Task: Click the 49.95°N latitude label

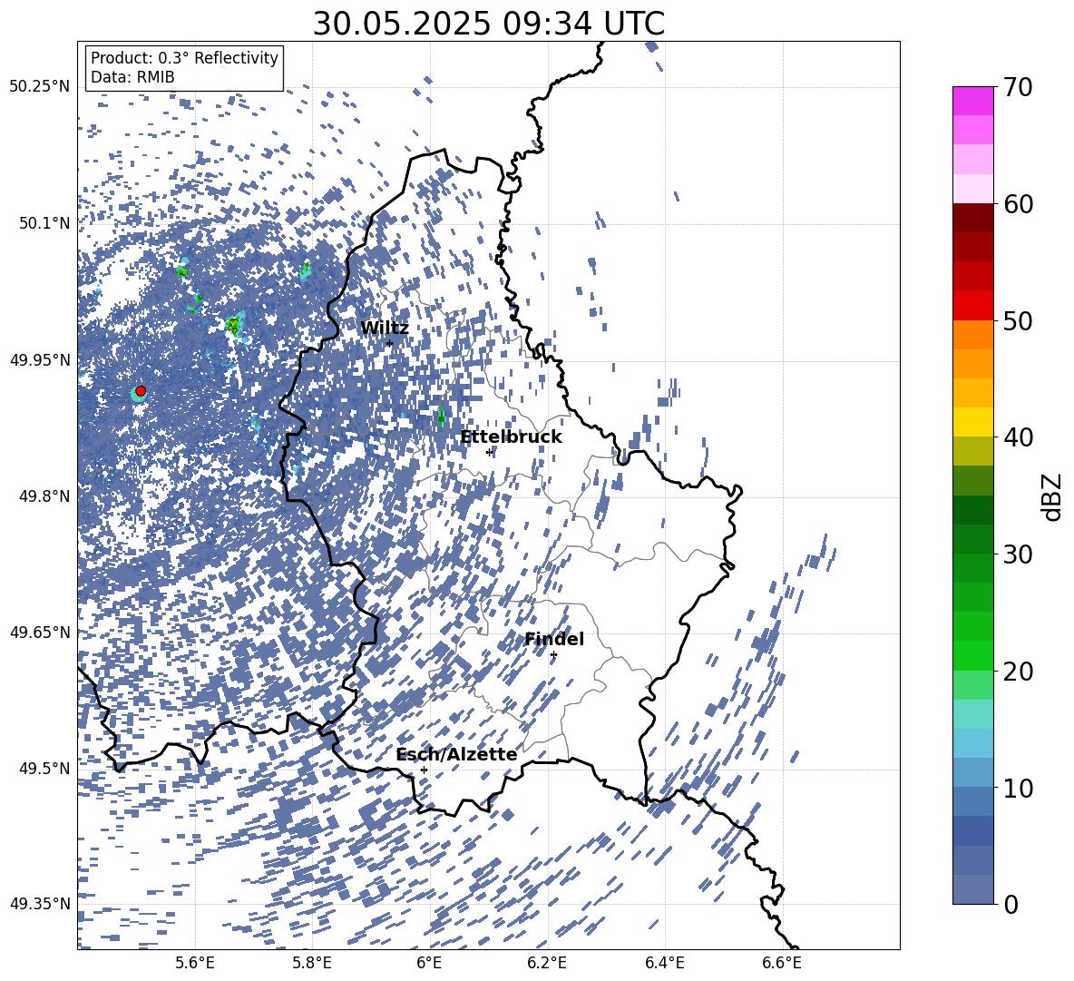Action: [40, 359]
